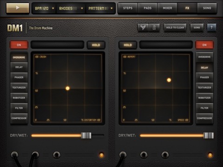This screenshot has height=167, width=223.
Task: Select Texturizer in right effect list
Action: 204,88
